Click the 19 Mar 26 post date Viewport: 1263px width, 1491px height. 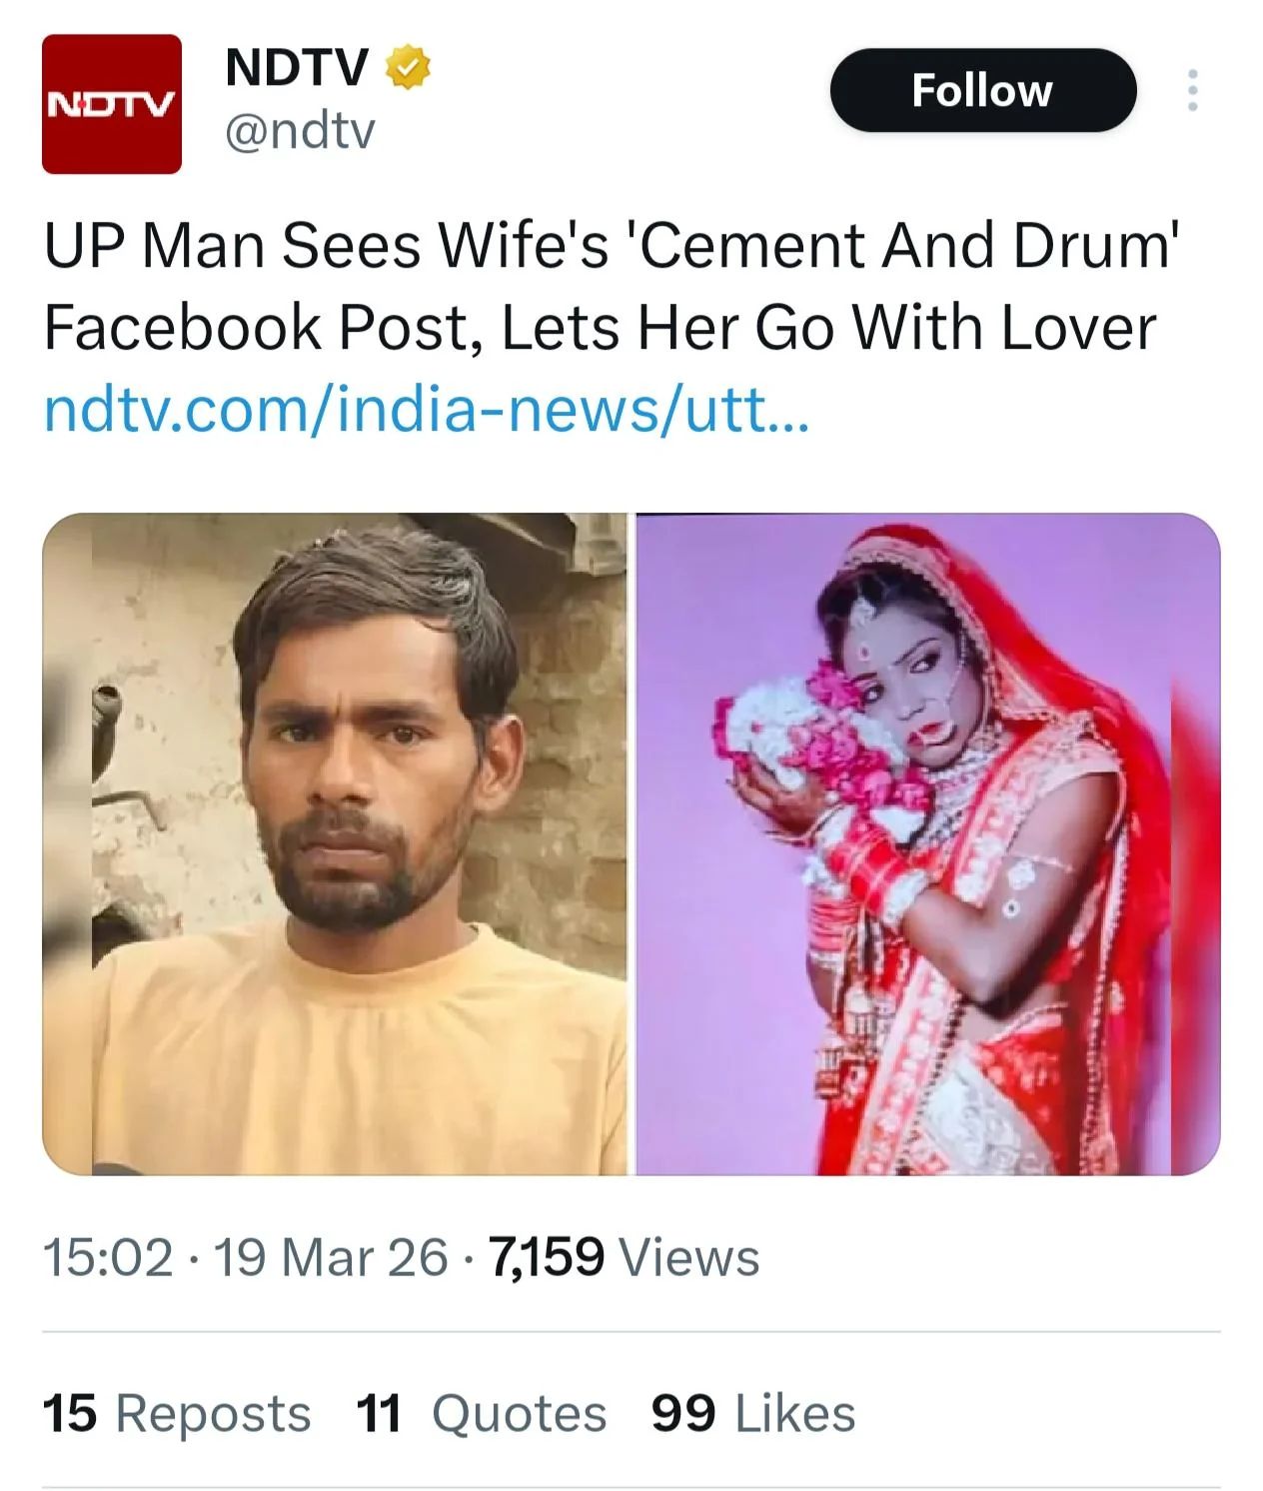[x=330, y=1257]
